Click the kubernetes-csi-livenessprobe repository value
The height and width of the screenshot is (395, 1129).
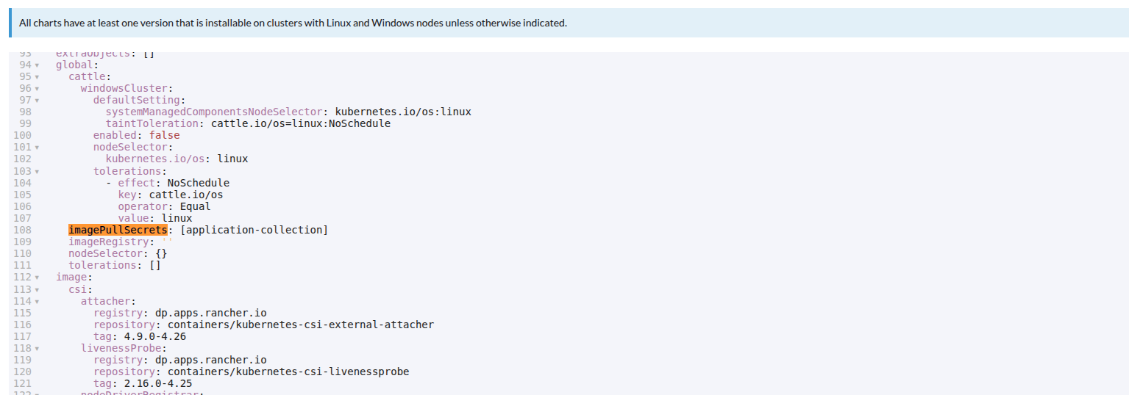[288, 372]
